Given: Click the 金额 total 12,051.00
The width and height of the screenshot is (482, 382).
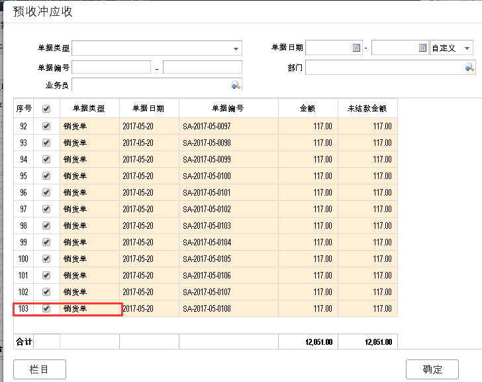Looking at the screenshot, I should click(318, 342).
